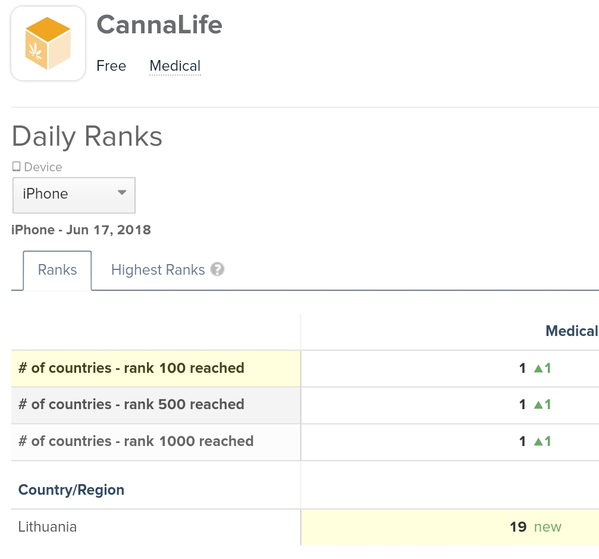Click the Device section icon
Image resolution: width=599 pixels, height=559 pixels.
click(16, 166)
